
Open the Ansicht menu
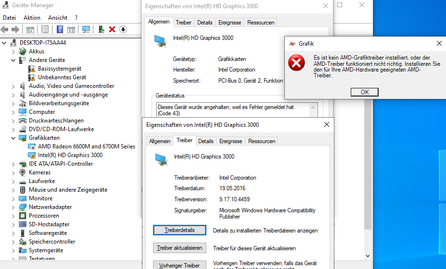tap(58, 18)
